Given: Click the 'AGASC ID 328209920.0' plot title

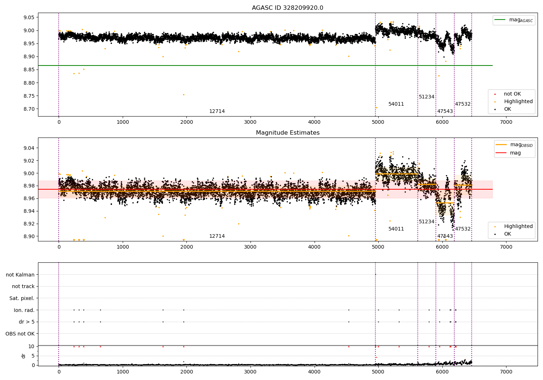Looking at the screenshot, I should click(x=287, y=8).
